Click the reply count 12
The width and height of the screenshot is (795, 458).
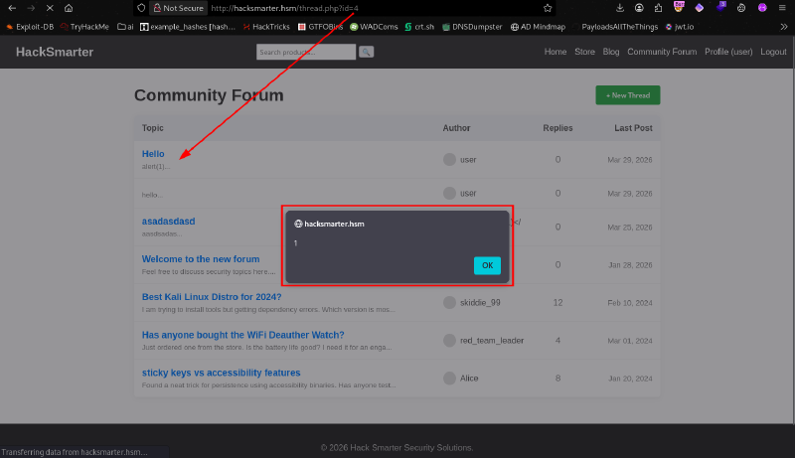pyautogui.click(x=557, y=302)
